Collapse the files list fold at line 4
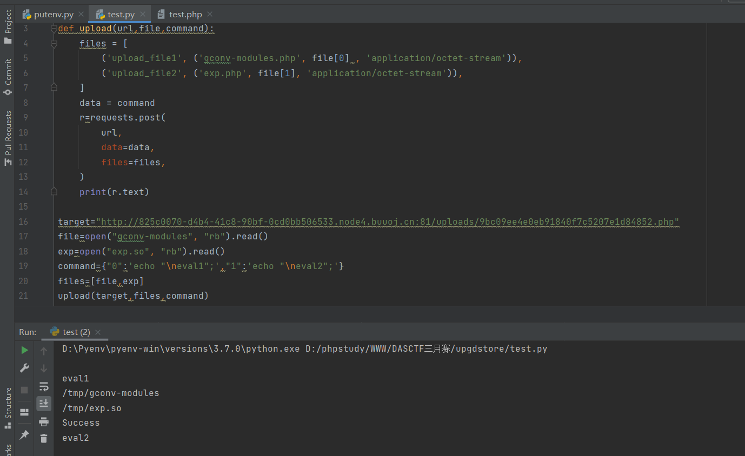This screenshot has width=745, height=456. click(54, 44)
